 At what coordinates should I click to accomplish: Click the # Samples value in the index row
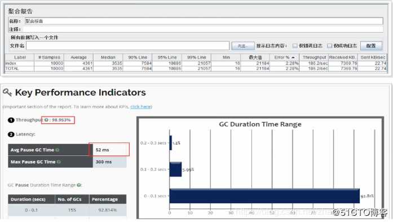(x=49, y=63)
